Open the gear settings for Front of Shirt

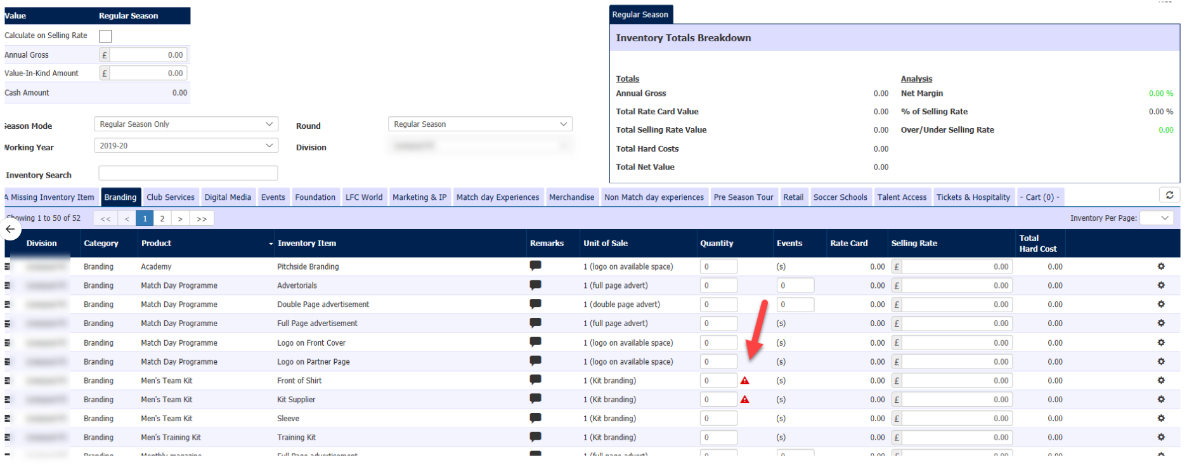1160,380
